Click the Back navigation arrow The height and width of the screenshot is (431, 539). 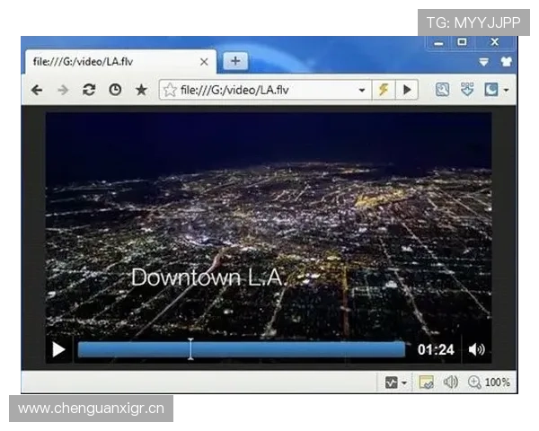[37, 90]
